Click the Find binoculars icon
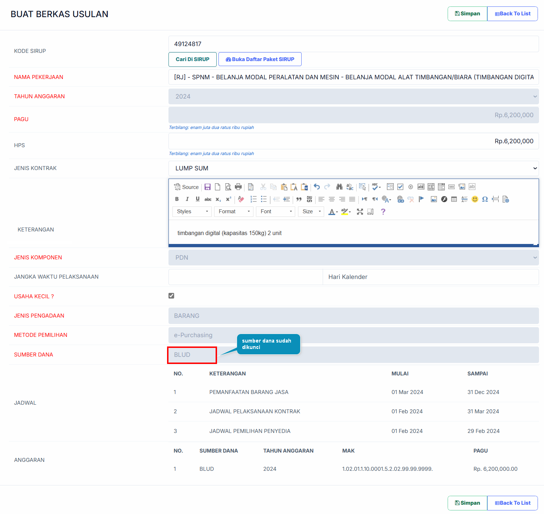The width and height of the screenshot is (544, 514). (339, 187)
